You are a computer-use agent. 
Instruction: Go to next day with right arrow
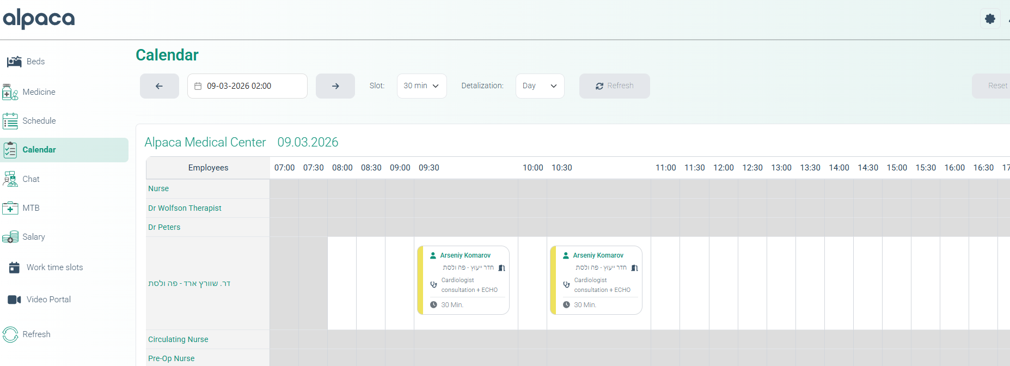pos(335,86)
